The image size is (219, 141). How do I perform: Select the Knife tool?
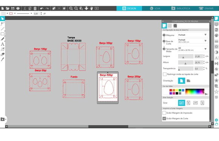[x=3, y=59]
